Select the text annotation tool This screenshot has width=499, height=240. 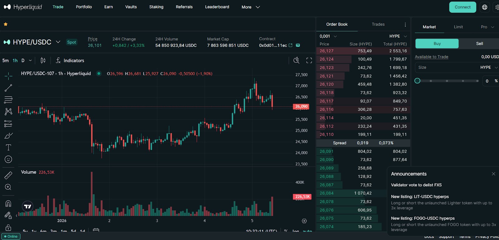[8, 147]
